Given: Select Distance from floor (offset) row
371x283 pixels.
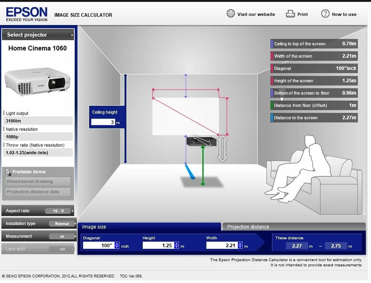Looking at the screenshot, I should tap(314, 105).
